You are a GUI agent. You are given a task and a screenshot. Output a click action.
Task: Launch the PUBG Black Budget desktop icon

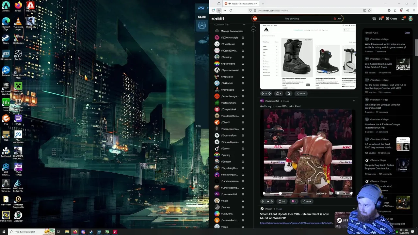18,185
